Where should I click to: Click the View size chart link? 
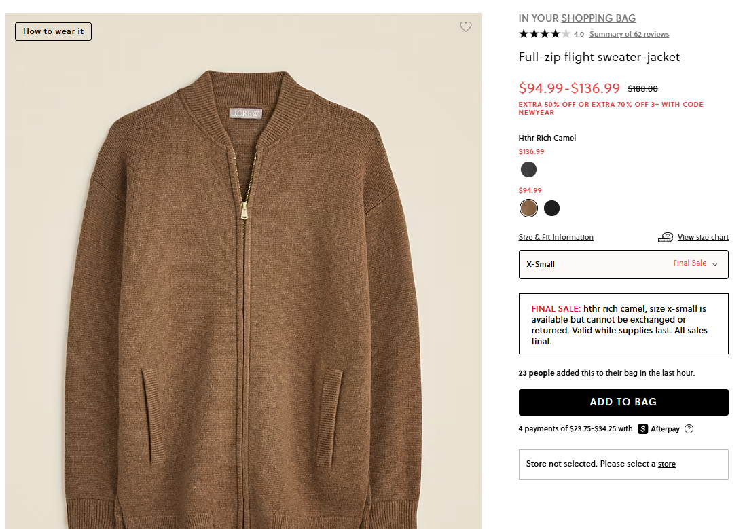[x=703, y=237]
